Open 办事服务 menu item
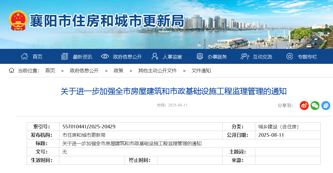The height and width of the screenshot is (173, 333). pos(217,57)
